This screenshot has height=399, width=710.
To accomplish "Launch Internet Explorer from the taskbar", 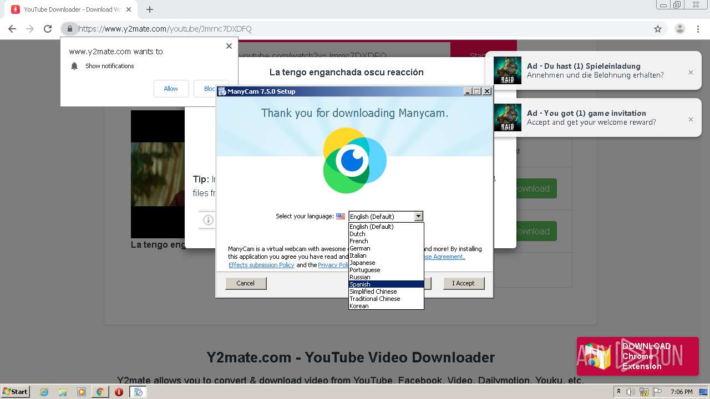I will [44, 392].
